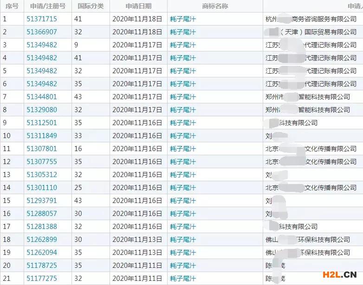The width and height of the screenshot is (363, 285).
Task: Click the 申请日期 column header
Action: [138, 6]
